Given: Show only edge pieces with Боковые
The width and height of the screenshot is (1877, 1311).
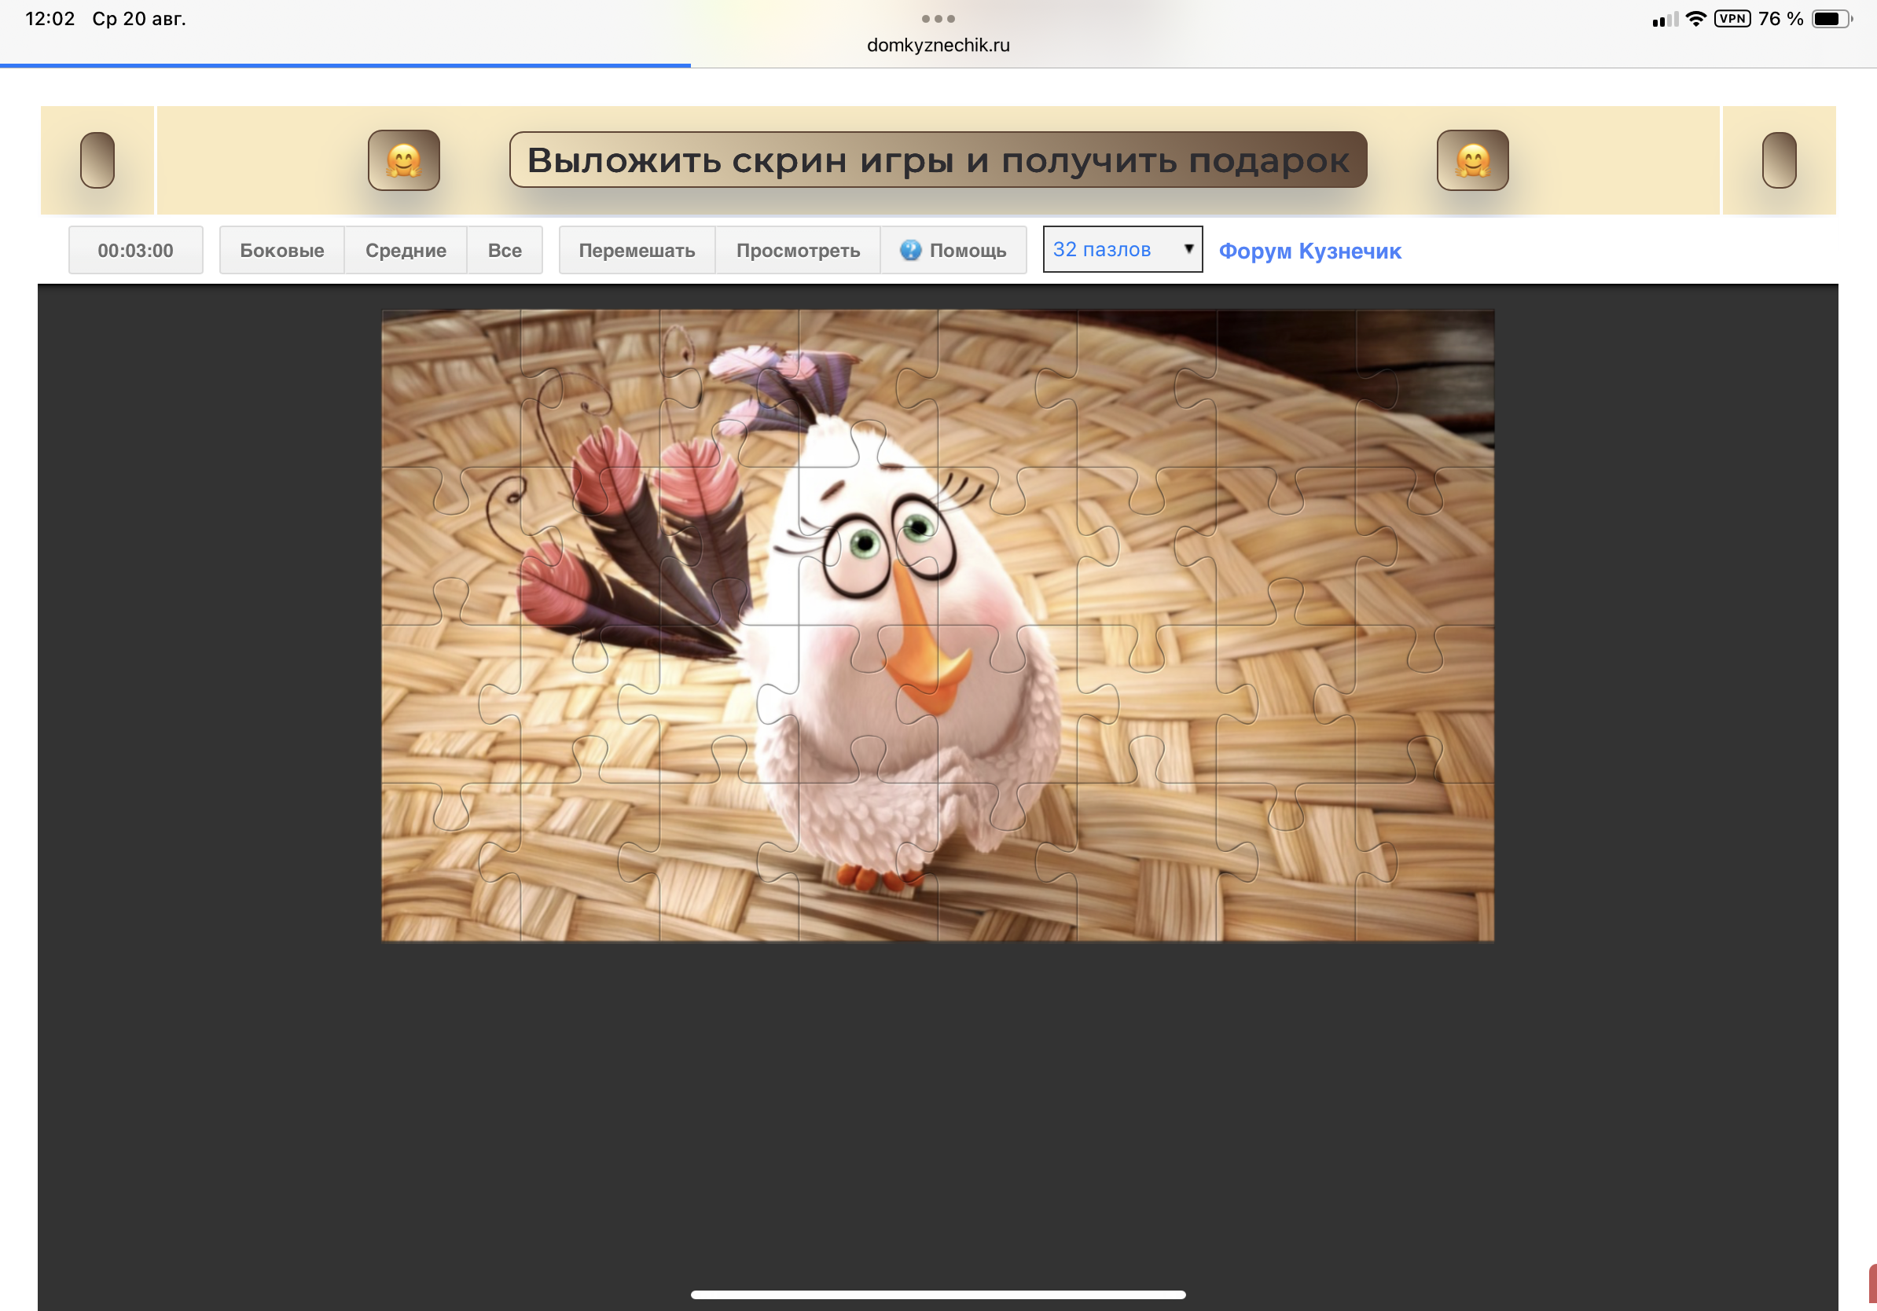Looking at the screenshot, I should point(282,250).
